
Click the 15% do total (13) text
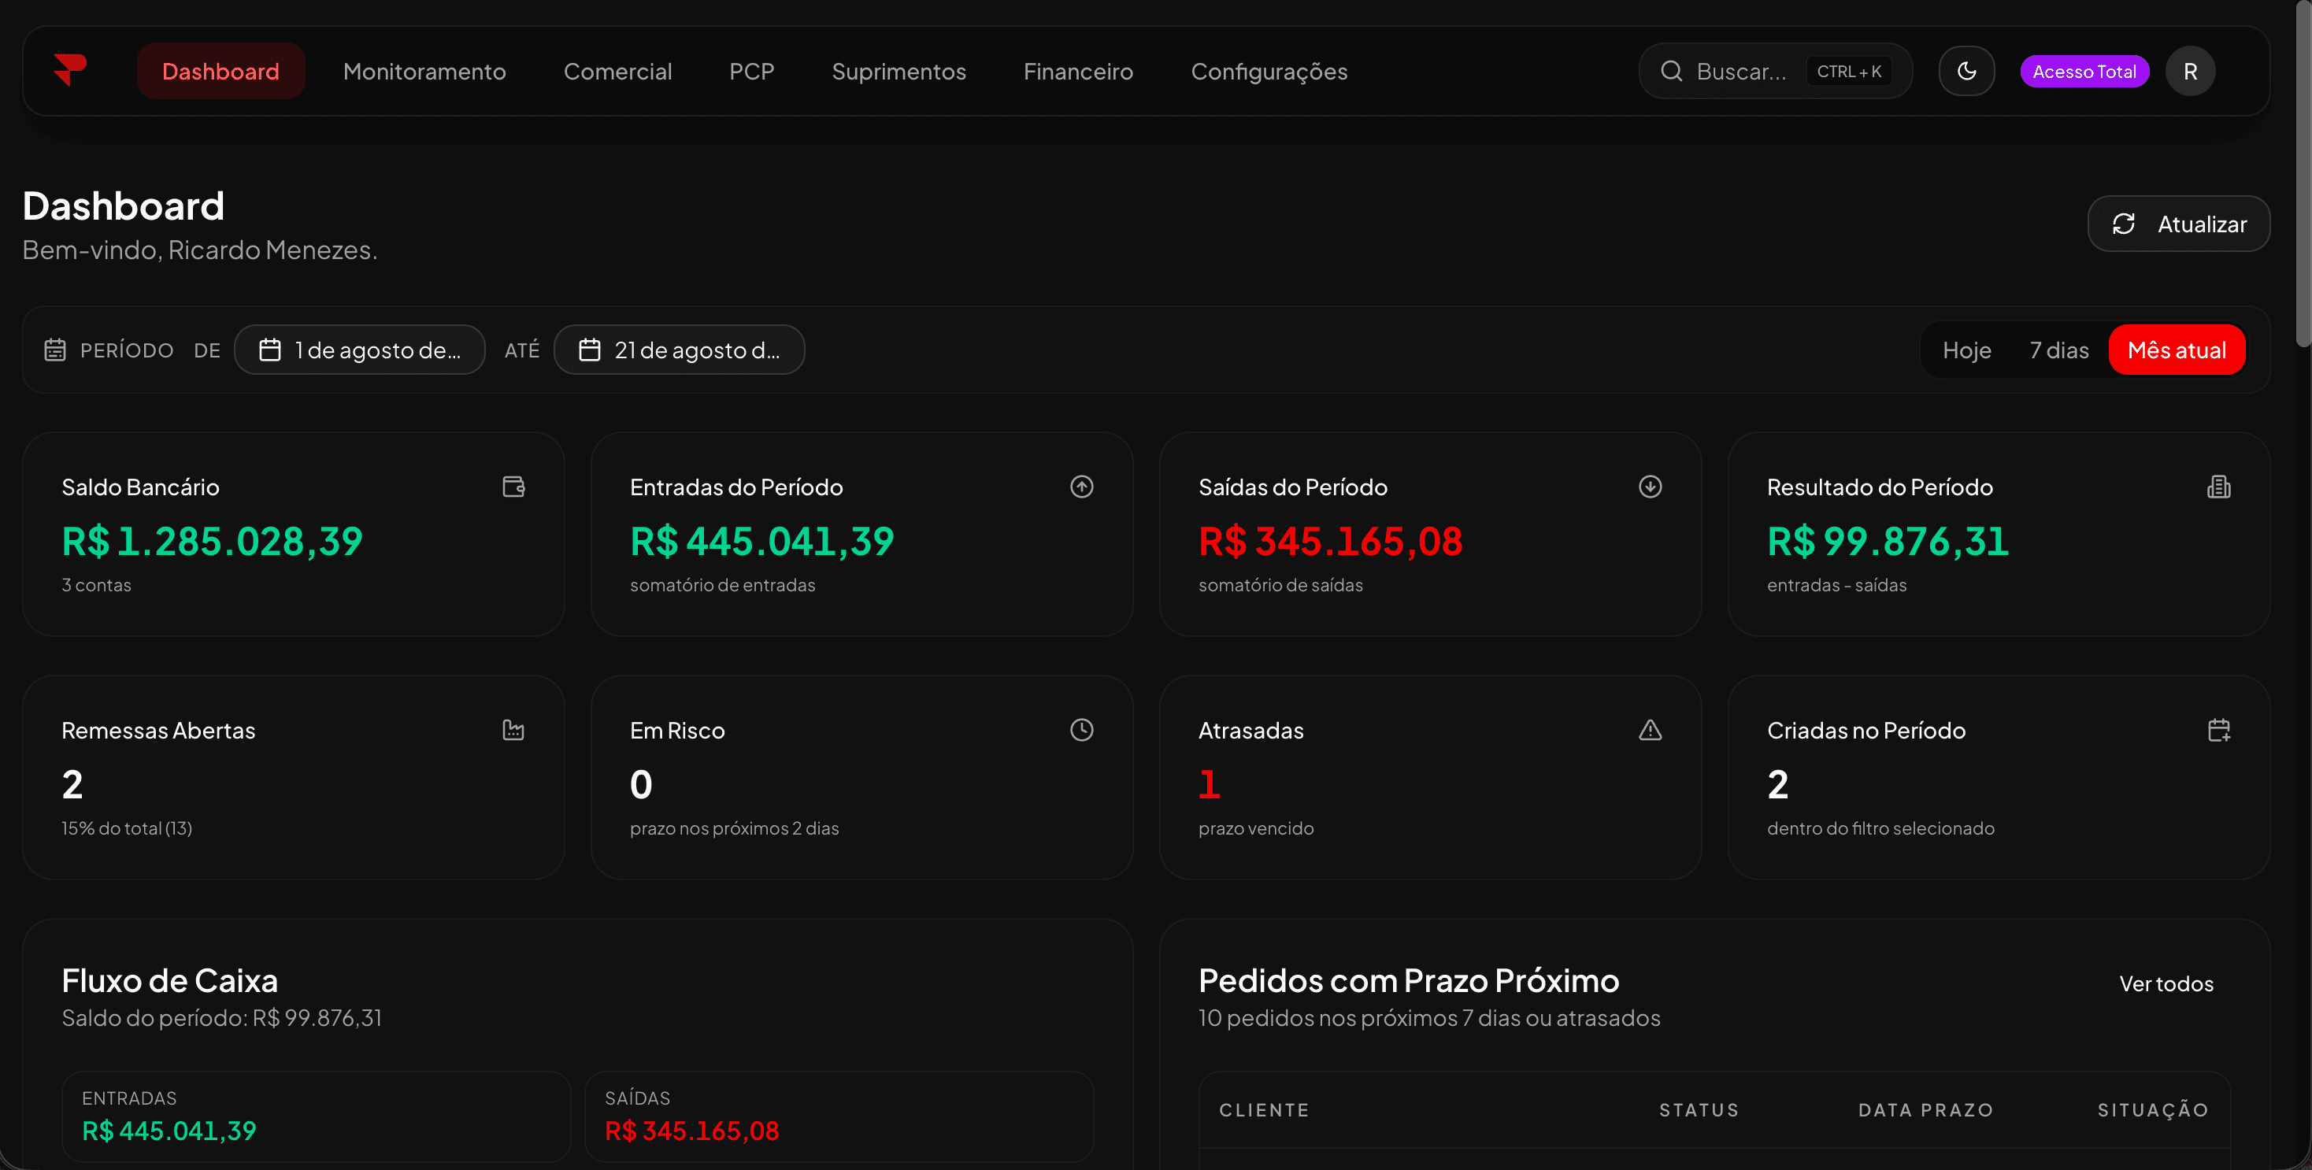tap(127, 828)
